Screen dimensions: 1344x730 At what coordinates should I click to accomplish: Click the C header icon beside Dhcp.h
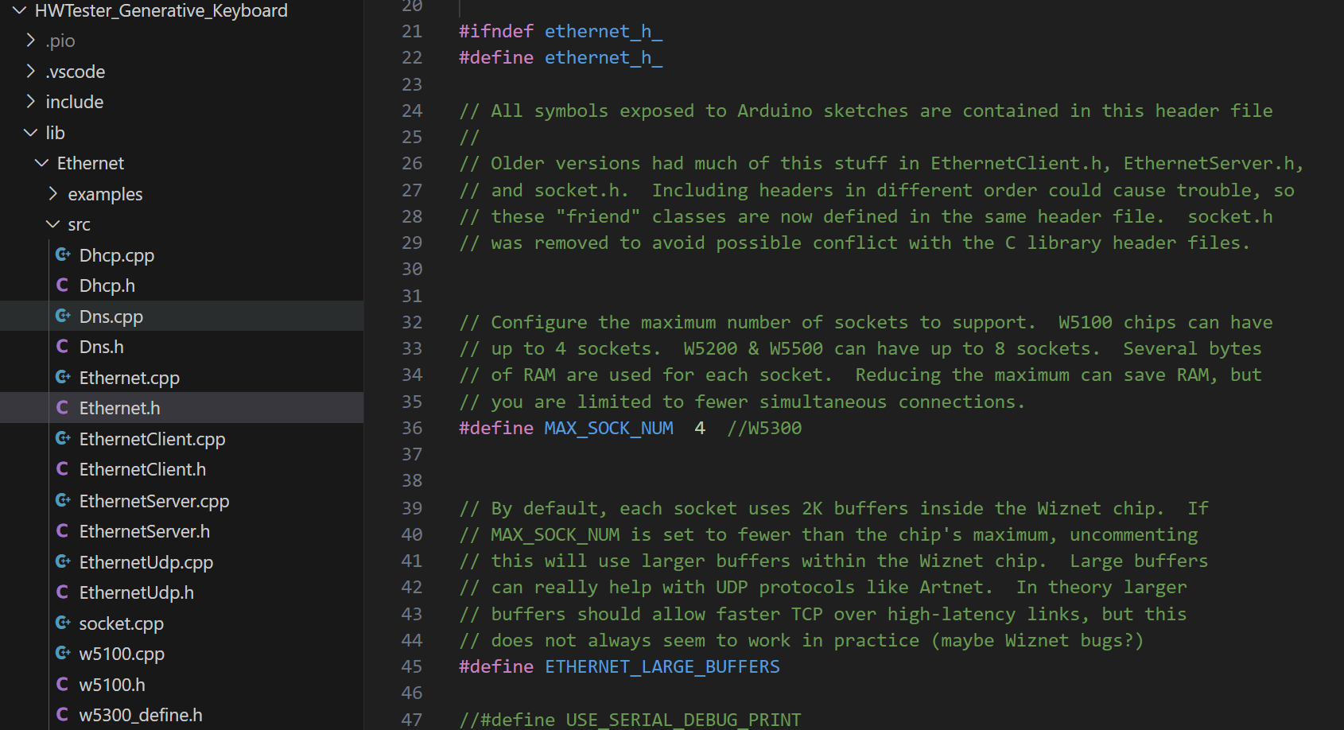click(x=63, y=285)
